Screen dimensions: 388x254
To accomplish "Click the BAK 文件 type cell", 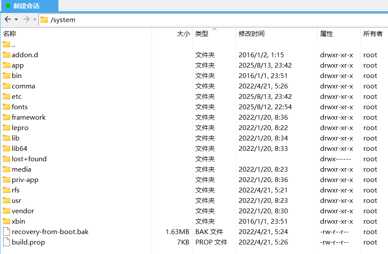I will point(209,232).
